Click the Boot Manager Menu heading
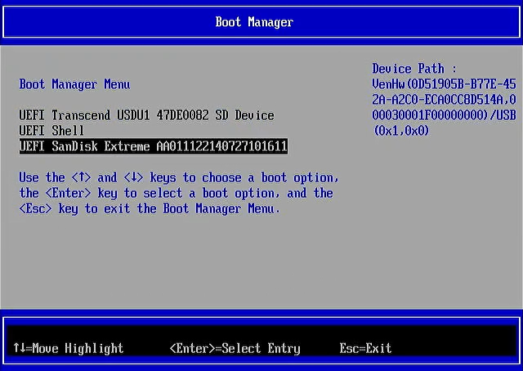The image size is (523, 371). tap(74, 84)
